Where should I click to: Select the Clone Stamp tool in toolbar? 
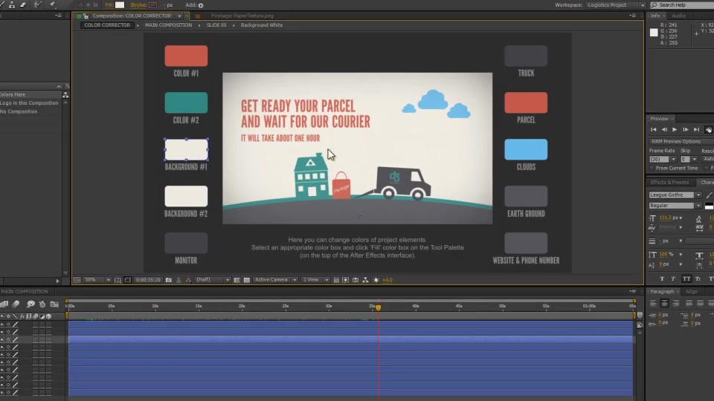pyautogui.click(x=11, y=4)
